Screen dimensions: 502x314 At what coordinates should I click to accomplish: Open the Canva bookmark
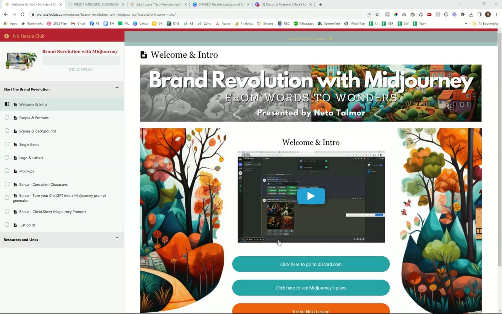click(140, 24)
